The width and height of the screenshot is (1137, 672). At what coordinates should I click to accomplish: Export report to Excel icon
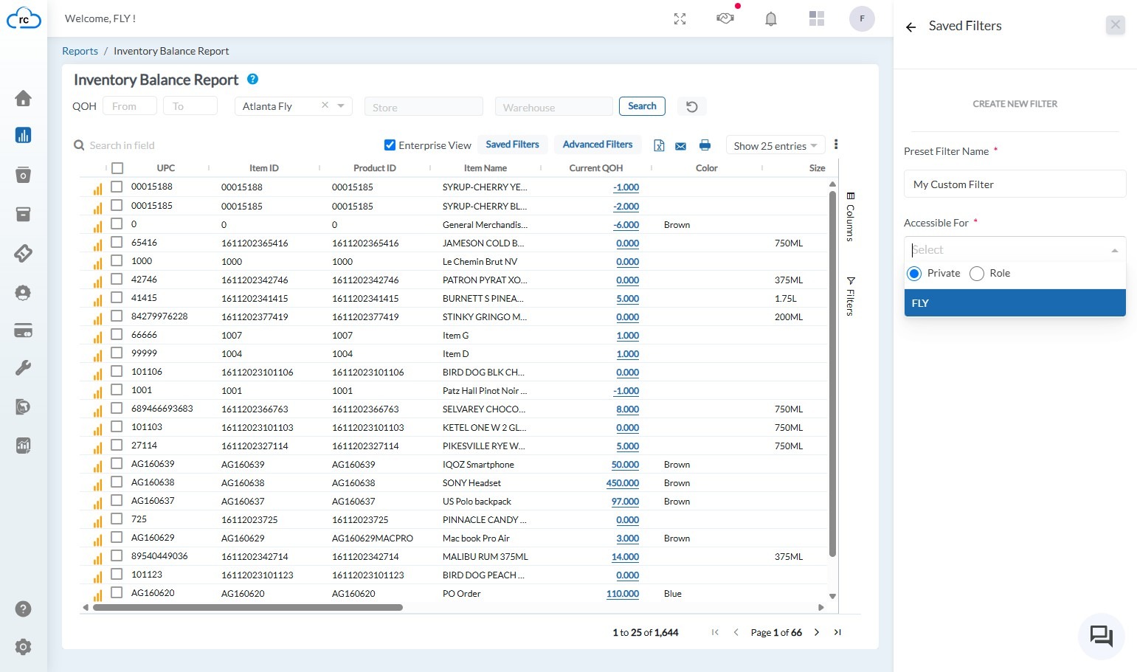tap(659, 145)
